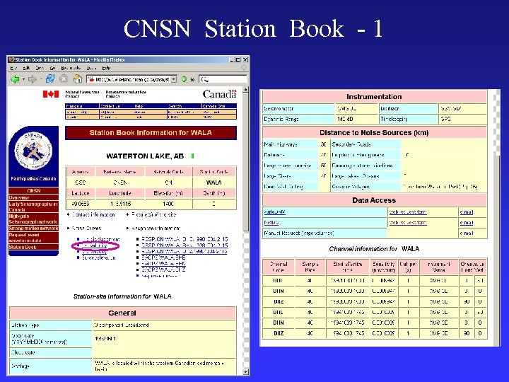This screenshot has height=382, width=509.
Task: Click the Distance to Noise Sources (km) header
Action: [374, 132]
